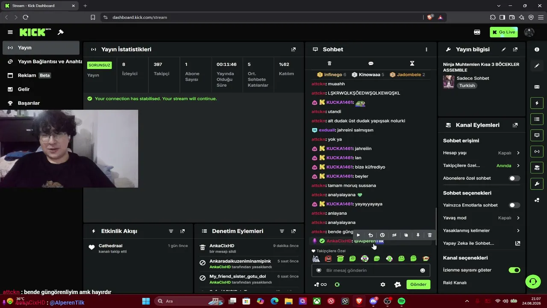This screenshot has height=308, width=547.
Task: Delete chat using the trash icon under Sohbet
Action: (329, 63)
